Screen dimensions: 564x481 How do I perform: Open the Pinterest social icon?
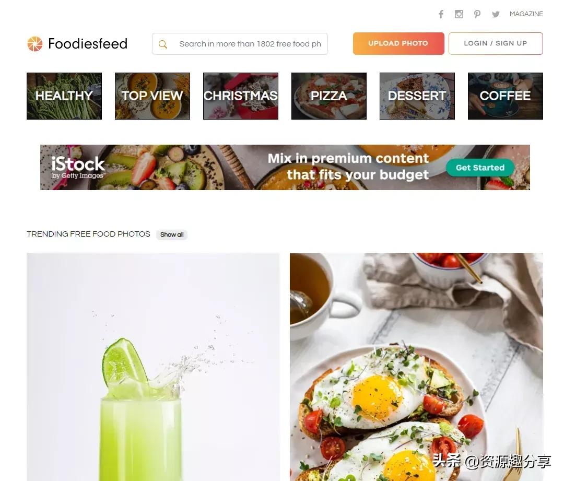[x=477, y=14]
